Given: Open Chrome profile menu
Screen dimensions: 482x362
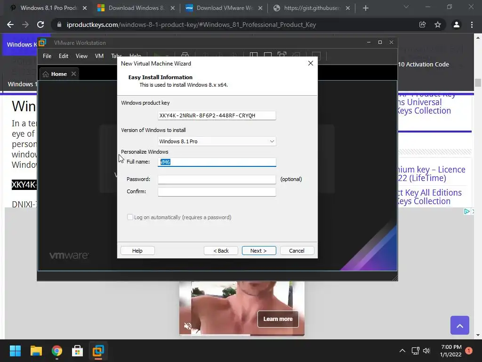Looking at the screenshot, I should [457, 25].
